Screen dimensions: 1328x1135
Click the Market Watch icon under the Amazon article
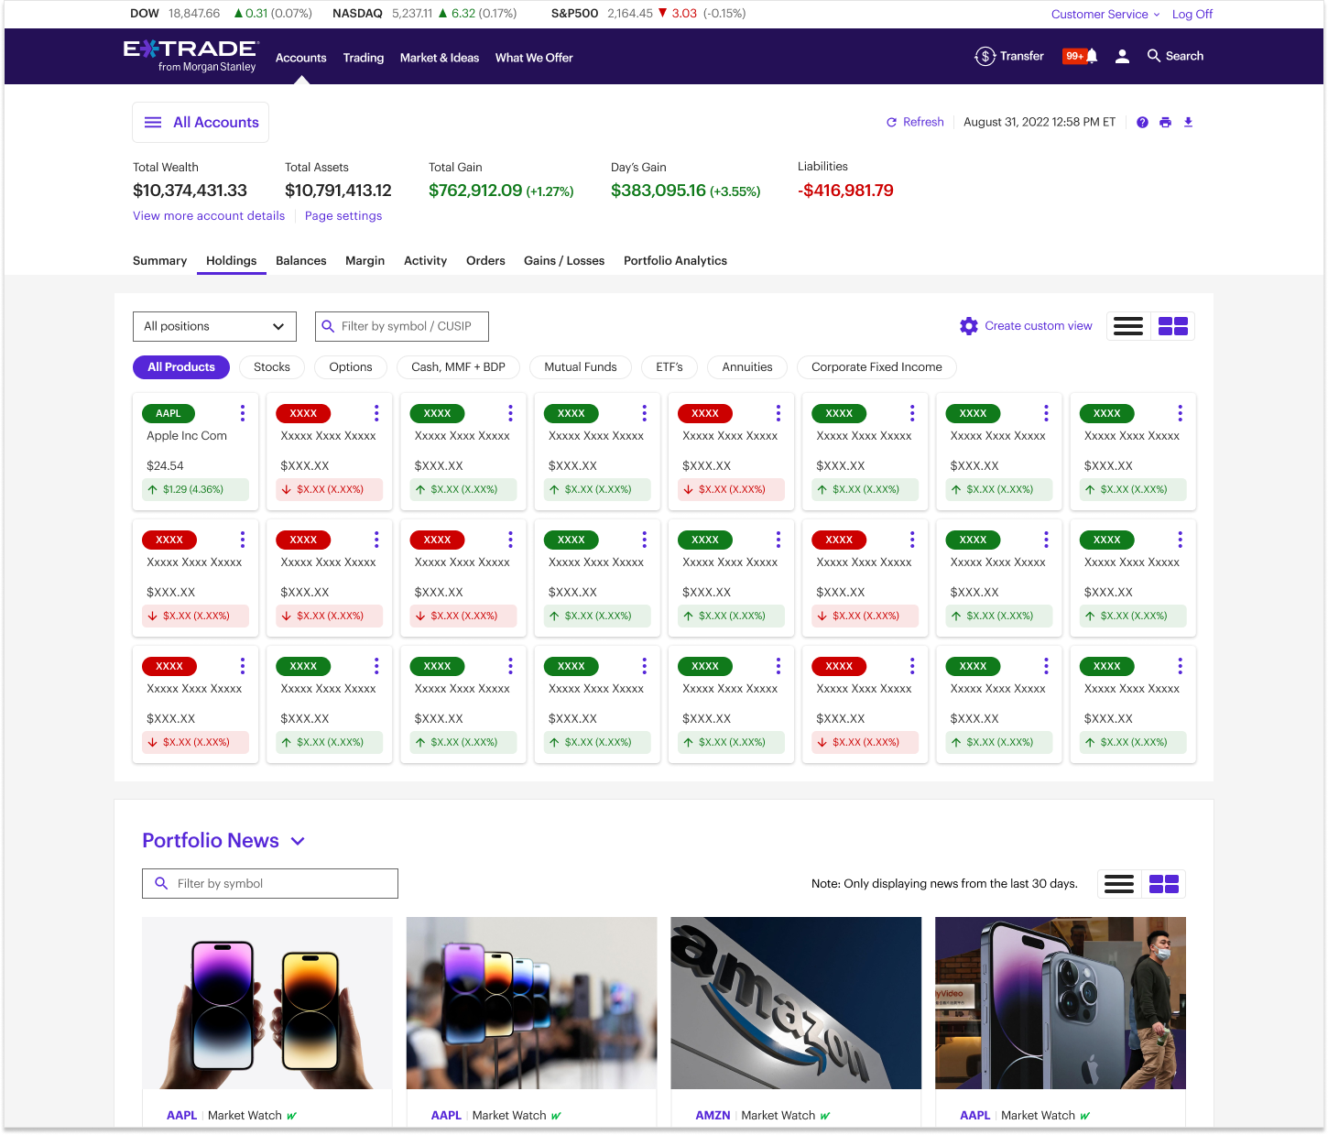click(825, 1116)
